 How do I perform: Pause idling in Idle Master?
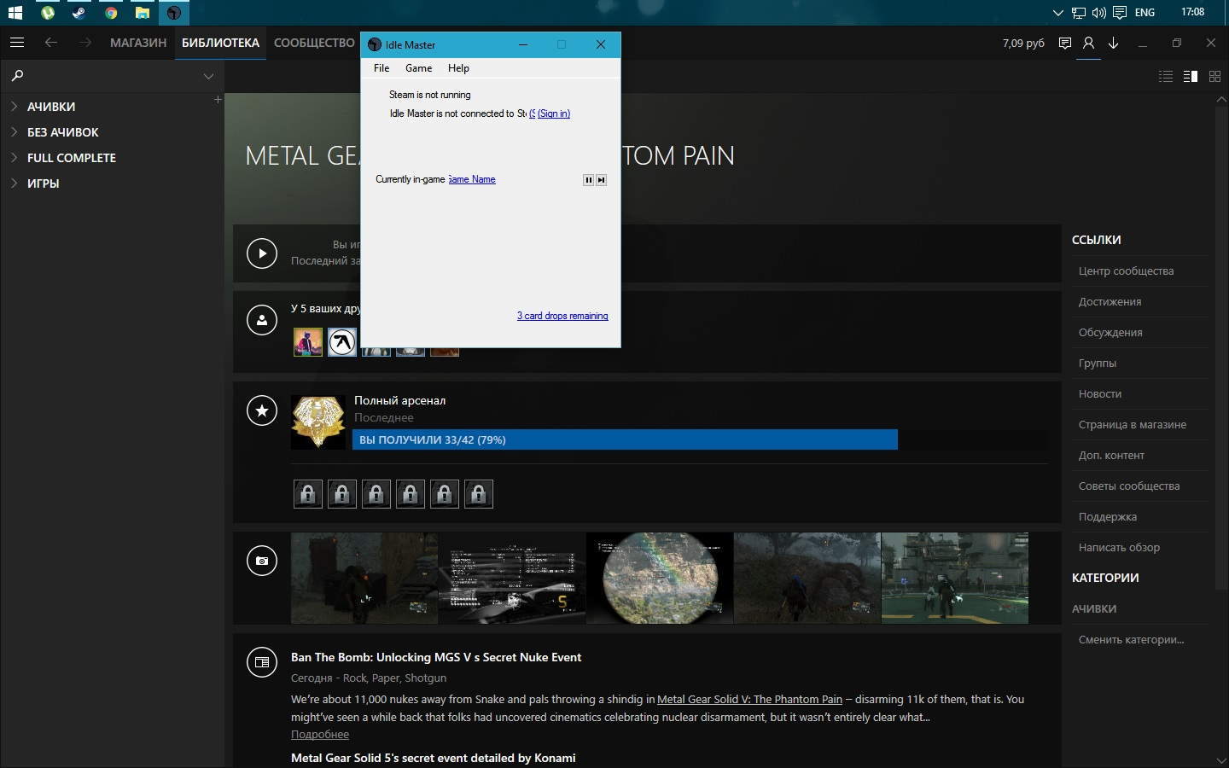pyautogui.click(x=588, y=180)
